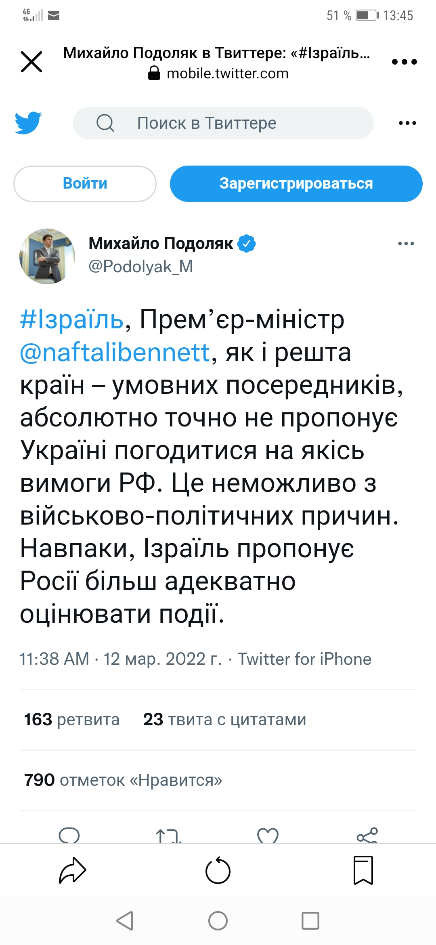Image resolution: width=436 pixels, height=945 pixels.
Task: Open @naftalibennett mention link
Action: (x=115, y=353)
